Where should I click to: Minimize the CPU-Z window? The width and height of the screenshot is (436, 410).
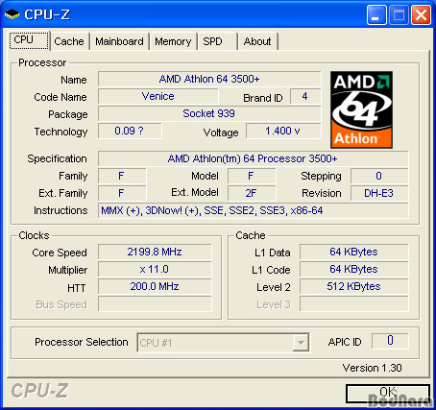(376, 14)
